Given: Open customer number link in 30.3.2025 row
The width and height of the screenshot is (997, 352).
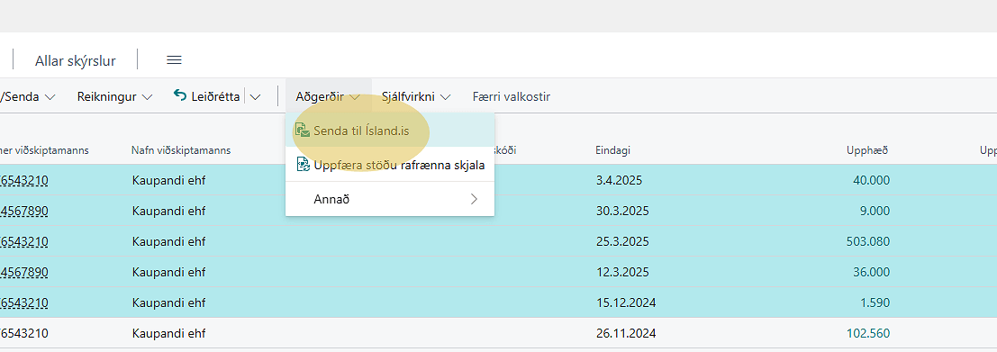Looking at the screenshot, I should click(x=24, y=211).
